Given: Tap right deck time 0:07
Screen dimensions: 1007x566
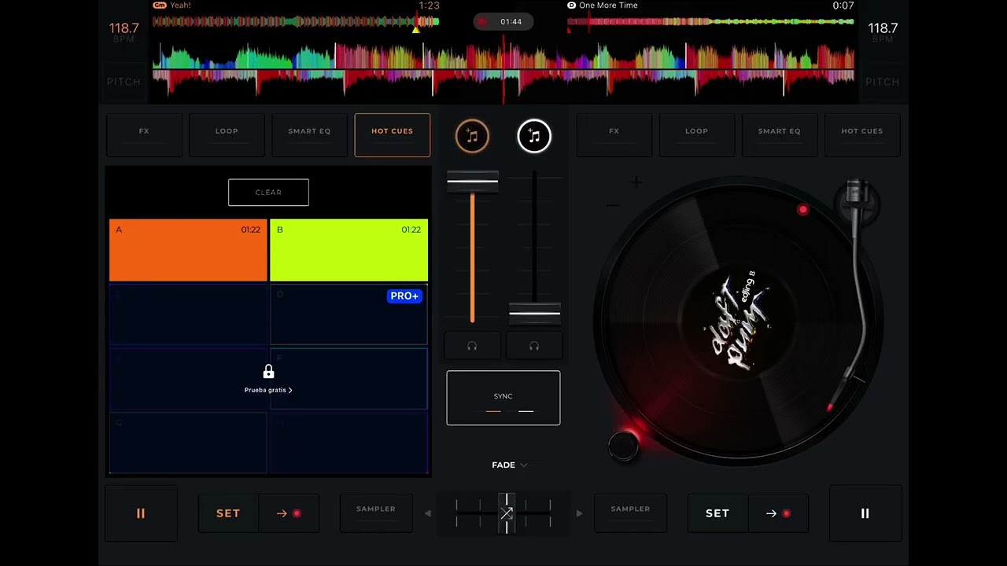Looking at the screenshot, I should coord(843,6).
